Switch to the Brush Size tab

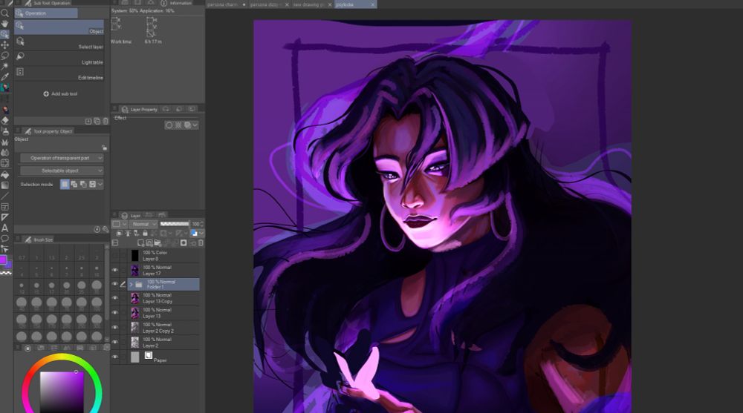(39, 239)
